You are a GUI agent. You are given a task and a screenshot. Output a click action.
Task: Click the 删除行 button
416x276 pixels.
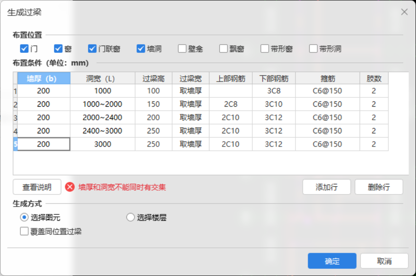click(x=379, y=187)
